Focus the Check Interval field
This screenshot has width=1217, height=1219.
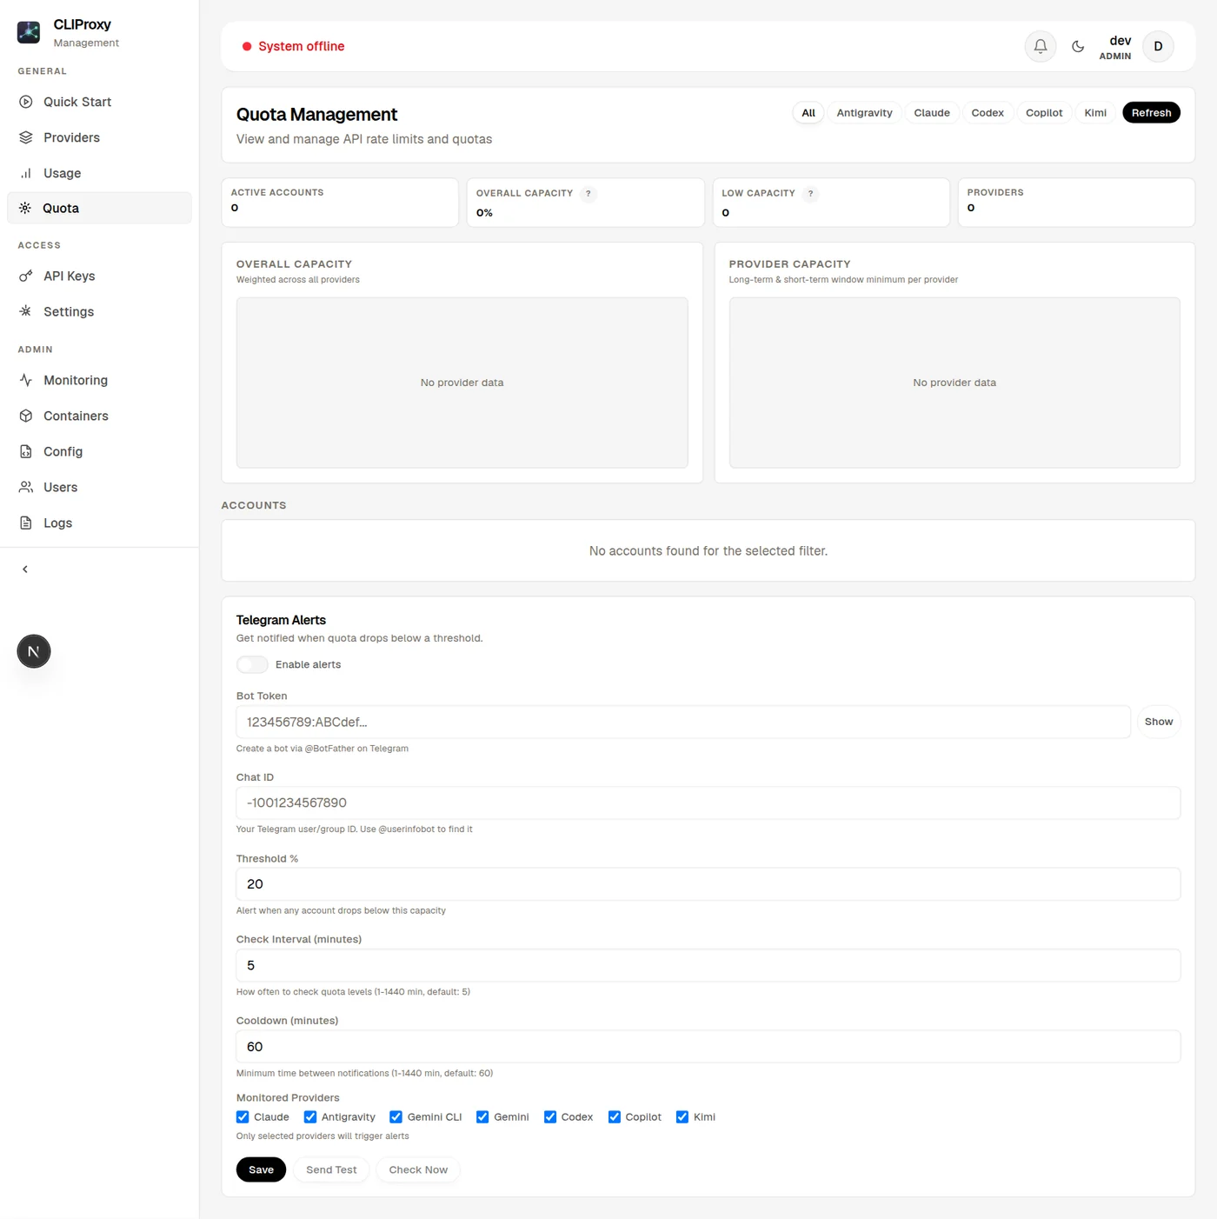coord(708,965)
